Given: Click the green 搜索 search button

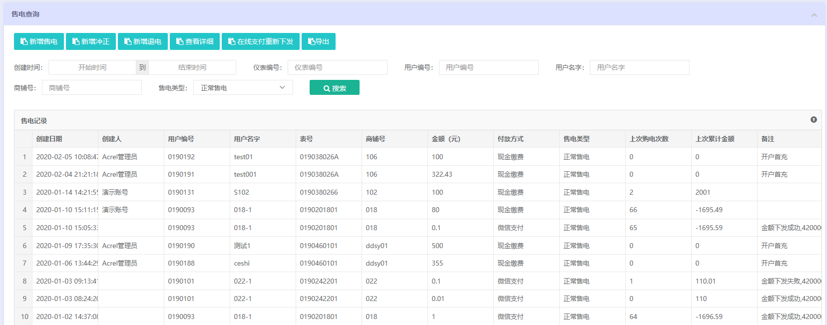Looking at the screenshot, I should tap(335, 88).
